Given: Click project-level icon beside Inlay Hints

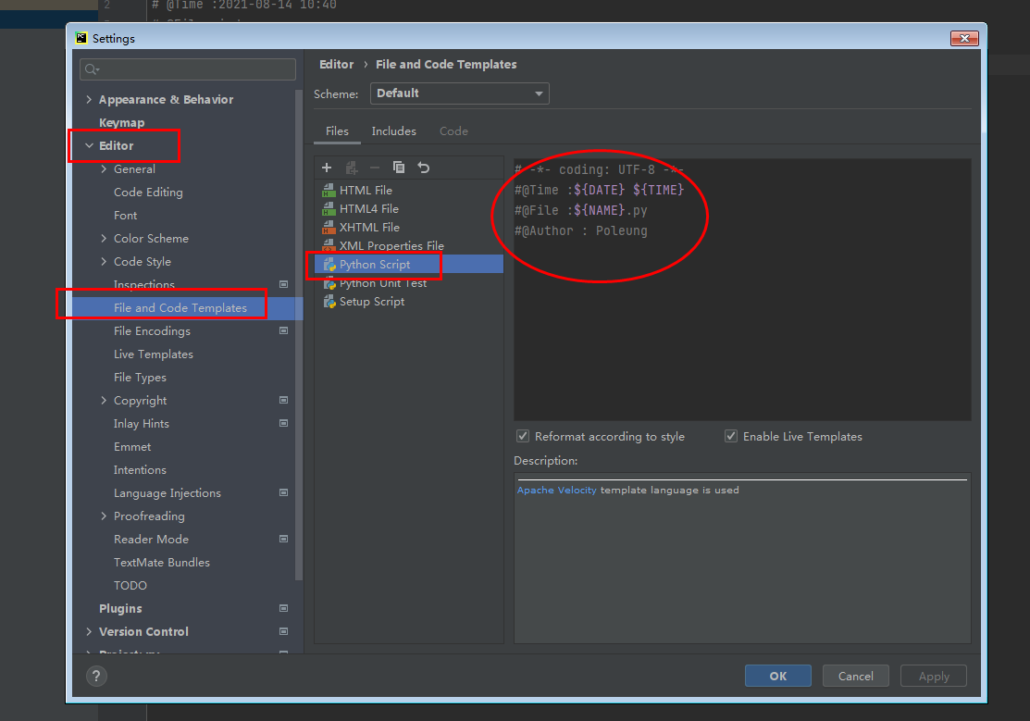Looking at the screenshot, I should point(284,423).
